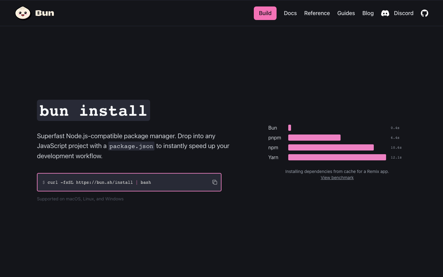The height and width of the screenshot is (277, 443).
Task: Click the '12.1s' timing value
Action: (396, 157)
